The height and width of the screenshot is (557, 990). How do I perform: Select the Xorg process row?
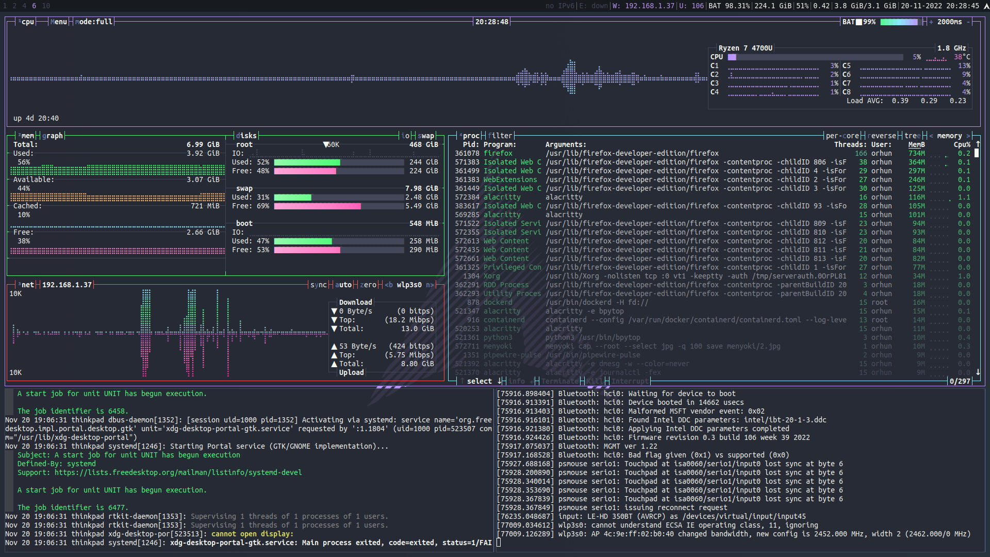click(x=713, y=276)
